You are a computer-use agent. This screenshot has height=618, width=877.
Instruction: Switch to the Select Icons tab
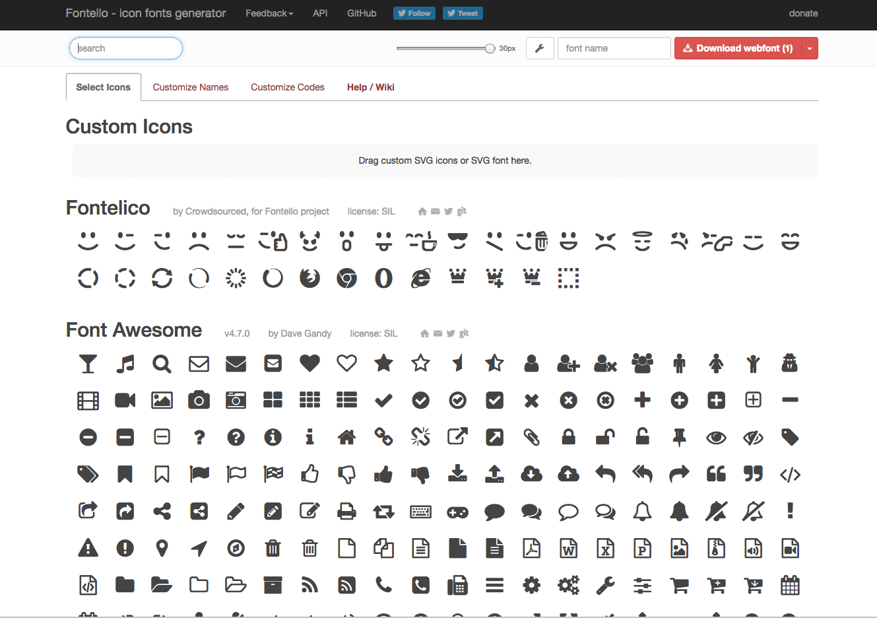point(103,87)
